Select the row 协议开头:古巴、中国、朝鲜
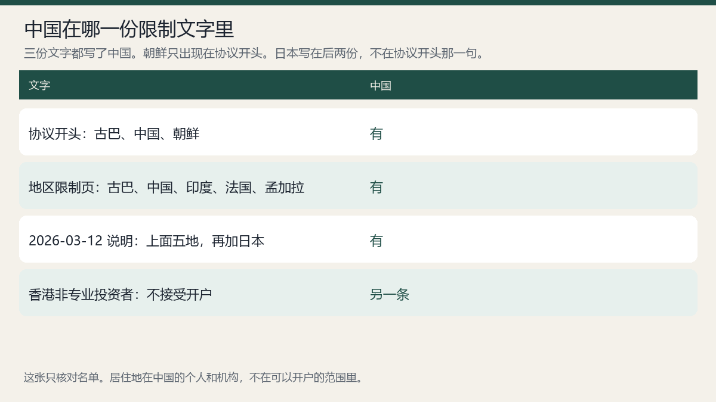Viewport: 716px width, 402px height. point(358,132)
